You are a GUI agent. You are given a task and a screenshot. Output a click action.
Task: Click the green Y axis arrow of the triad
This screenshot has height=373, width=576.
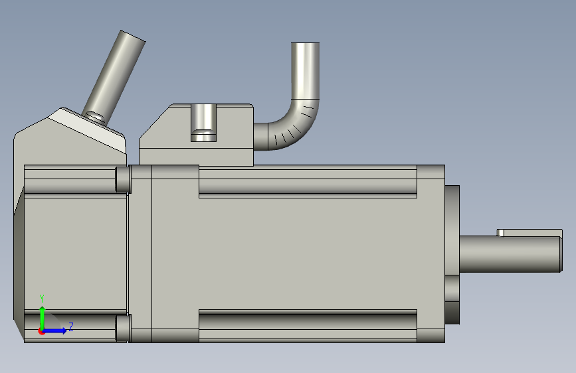pyautogui.click(x=43, y=317)
